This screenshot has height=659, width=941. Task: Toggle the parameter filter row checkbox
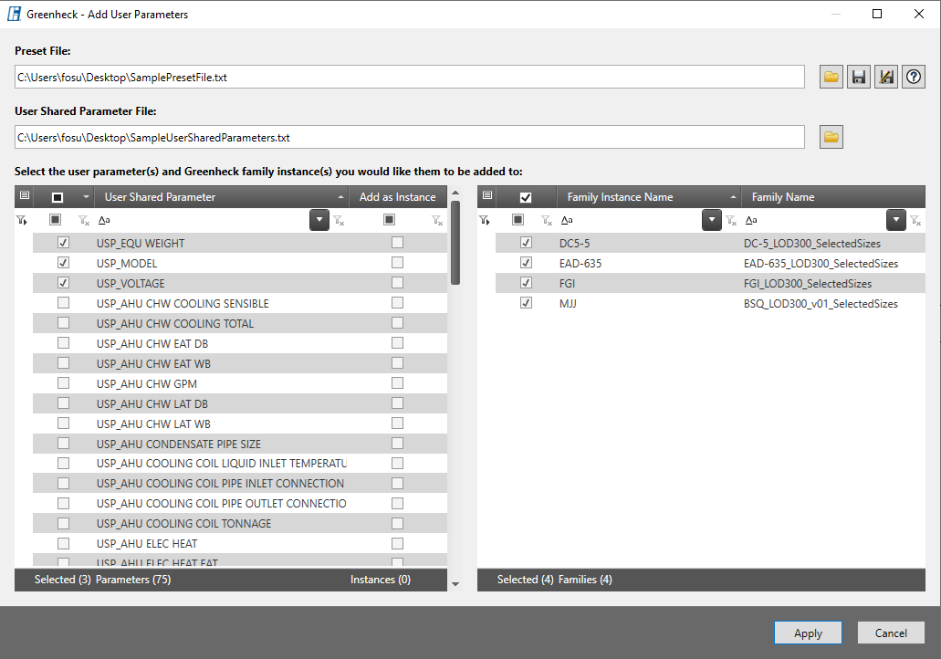[55, 220]
